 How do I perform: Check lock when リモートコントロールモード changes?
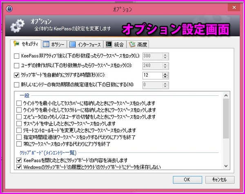point(19,130)
